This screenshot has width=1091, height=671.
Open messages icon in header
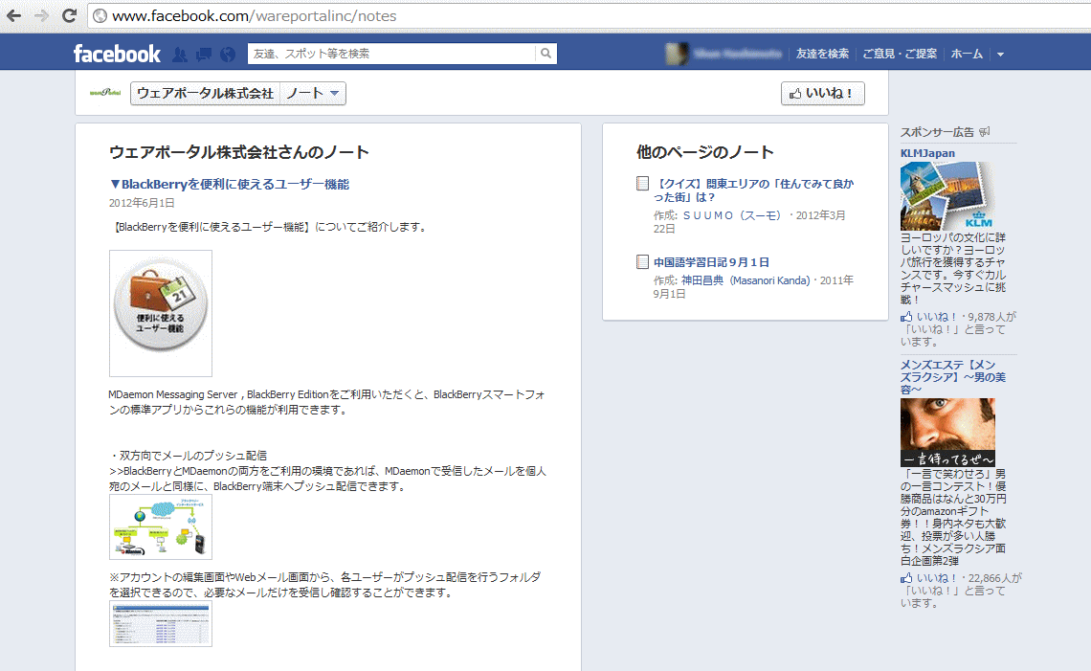tap(203, 55)
